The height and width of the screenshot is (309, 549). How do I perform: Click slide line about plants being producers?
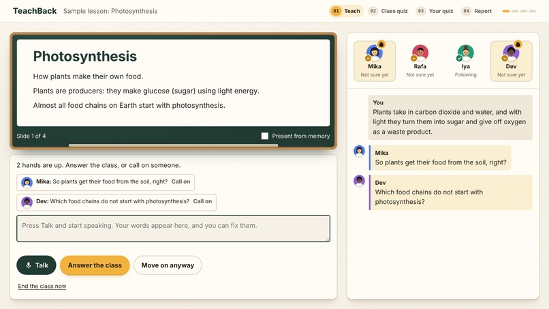pyautogui.click(x=146, y=91)
